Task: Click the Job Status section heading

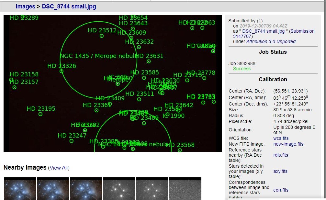Action: click(x=273, y=52)
